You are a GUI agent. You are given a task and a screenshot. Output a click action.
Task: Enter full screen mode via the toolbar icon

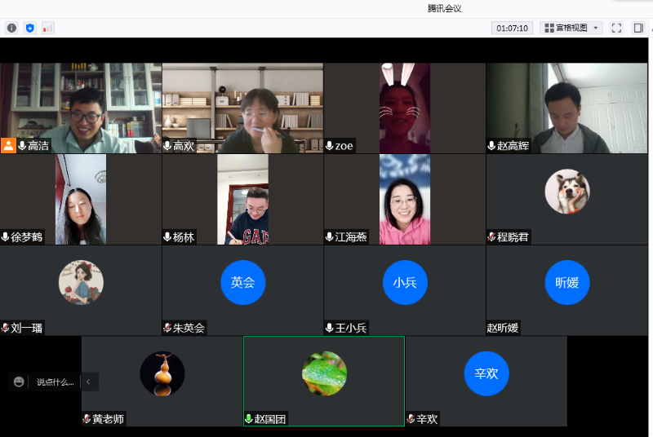click(x=617, y=28)
